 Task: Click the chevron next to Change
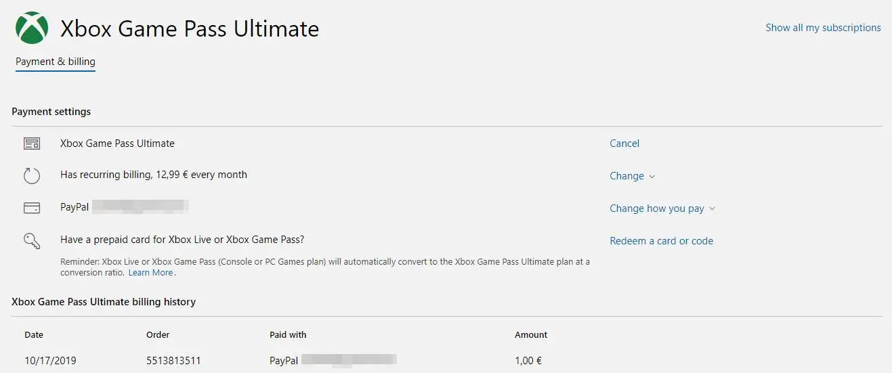pyautogui.click(x=652, y=177)
